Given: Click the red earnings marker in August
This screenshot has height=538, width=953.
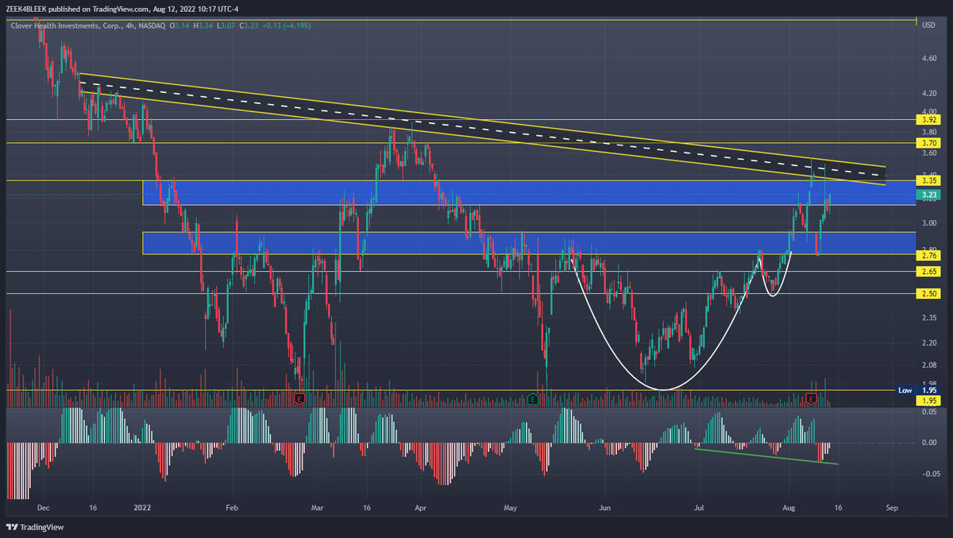Looking at the screenshot, I should click(812, 397).
